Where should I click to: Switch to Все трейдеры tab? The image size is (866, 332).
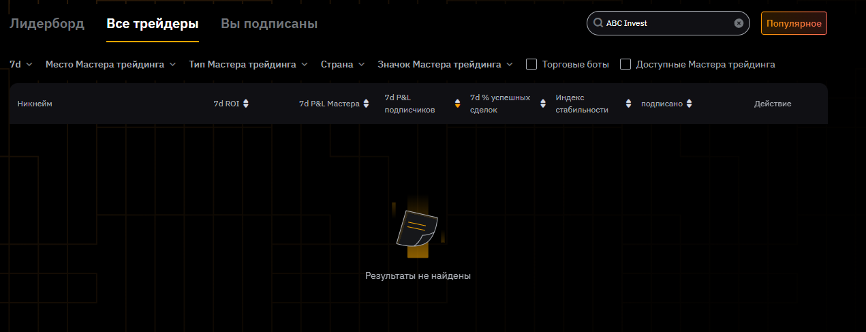[x=153, y=24]
